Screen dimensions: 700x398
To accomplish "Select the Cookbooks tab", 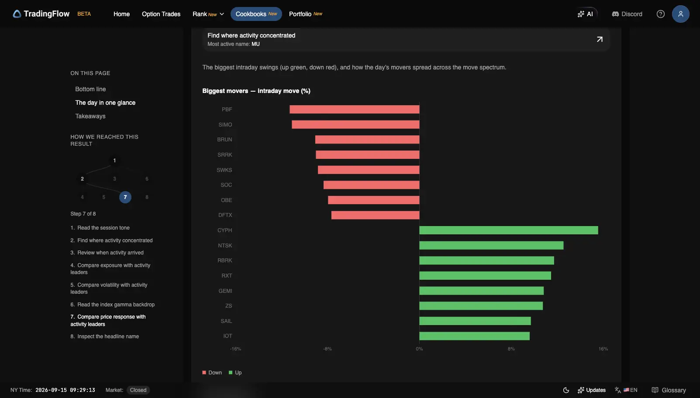I will pos(256,14).
